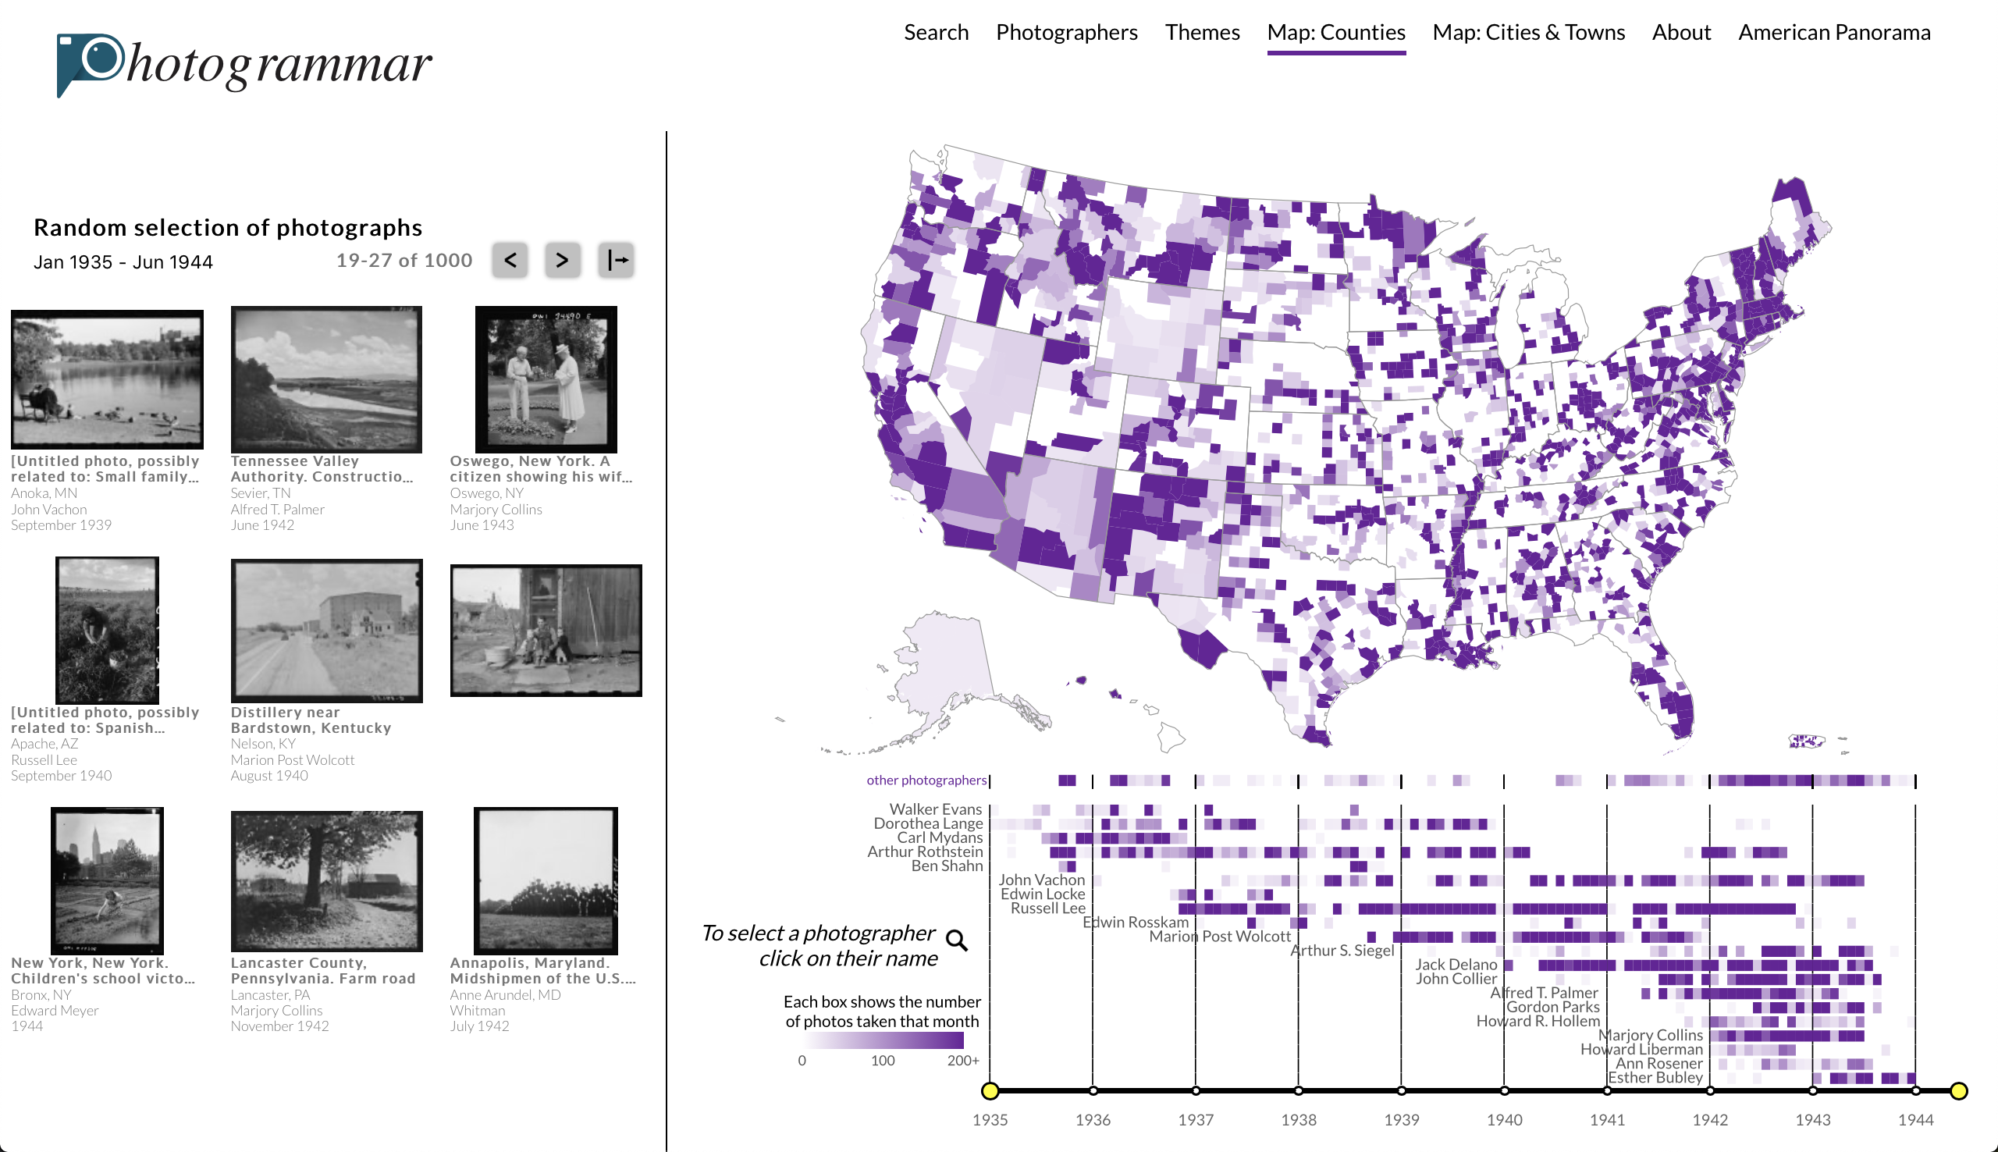The image size is (1998, 1152).
Task: Select Marion Post Wolcott in timeline
Action: click(1220, 937)
